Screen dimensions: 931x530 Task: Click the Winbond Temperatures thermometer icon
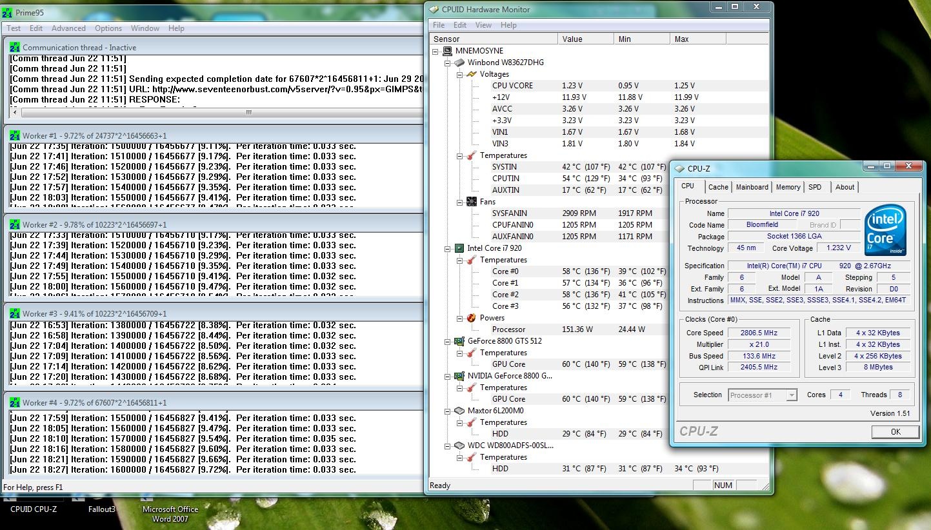(x=472, y=155)
